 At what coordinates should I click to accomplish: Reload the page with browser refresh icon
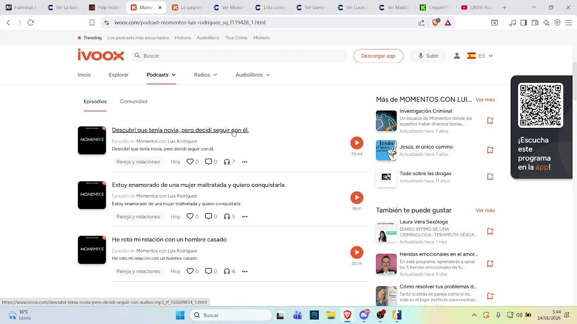click(31, 22)
